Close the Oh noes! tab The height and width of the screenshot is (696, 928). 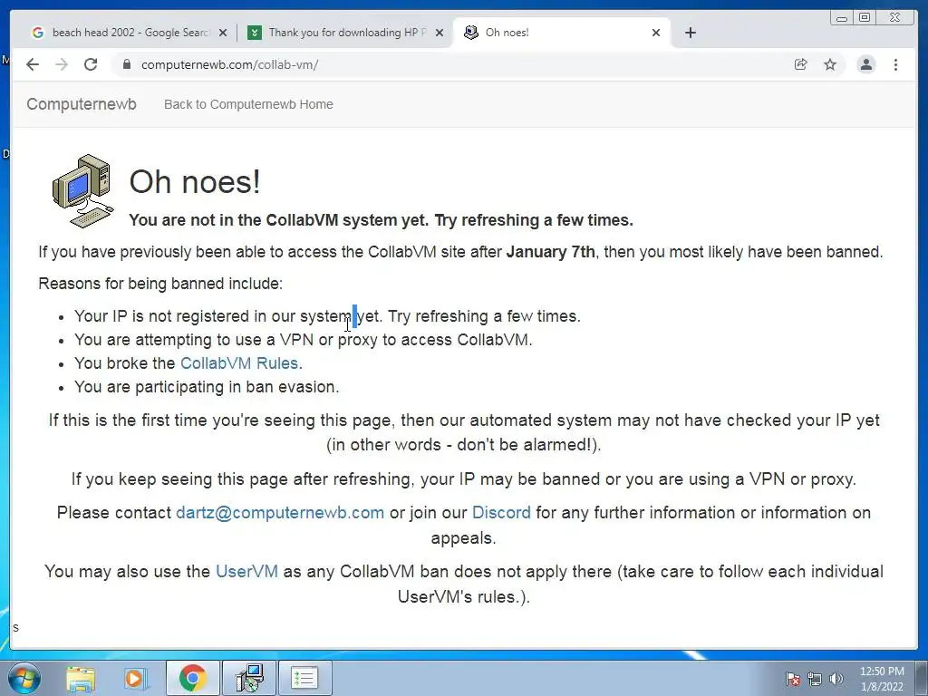click(x=656, y=33)
